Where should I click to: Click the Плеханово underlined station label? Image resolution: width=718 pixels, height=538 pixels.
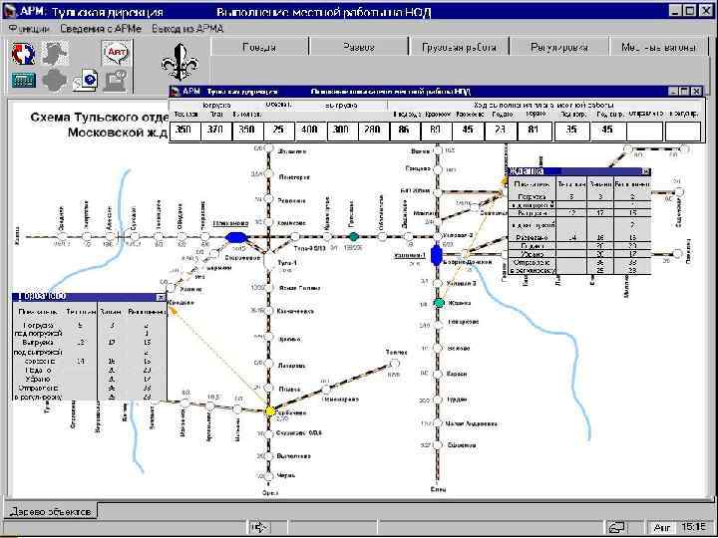click(230, 224)
